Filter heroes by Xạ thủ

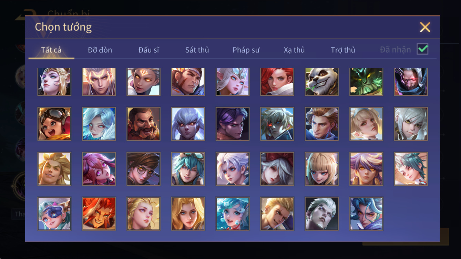click(294, 50)
